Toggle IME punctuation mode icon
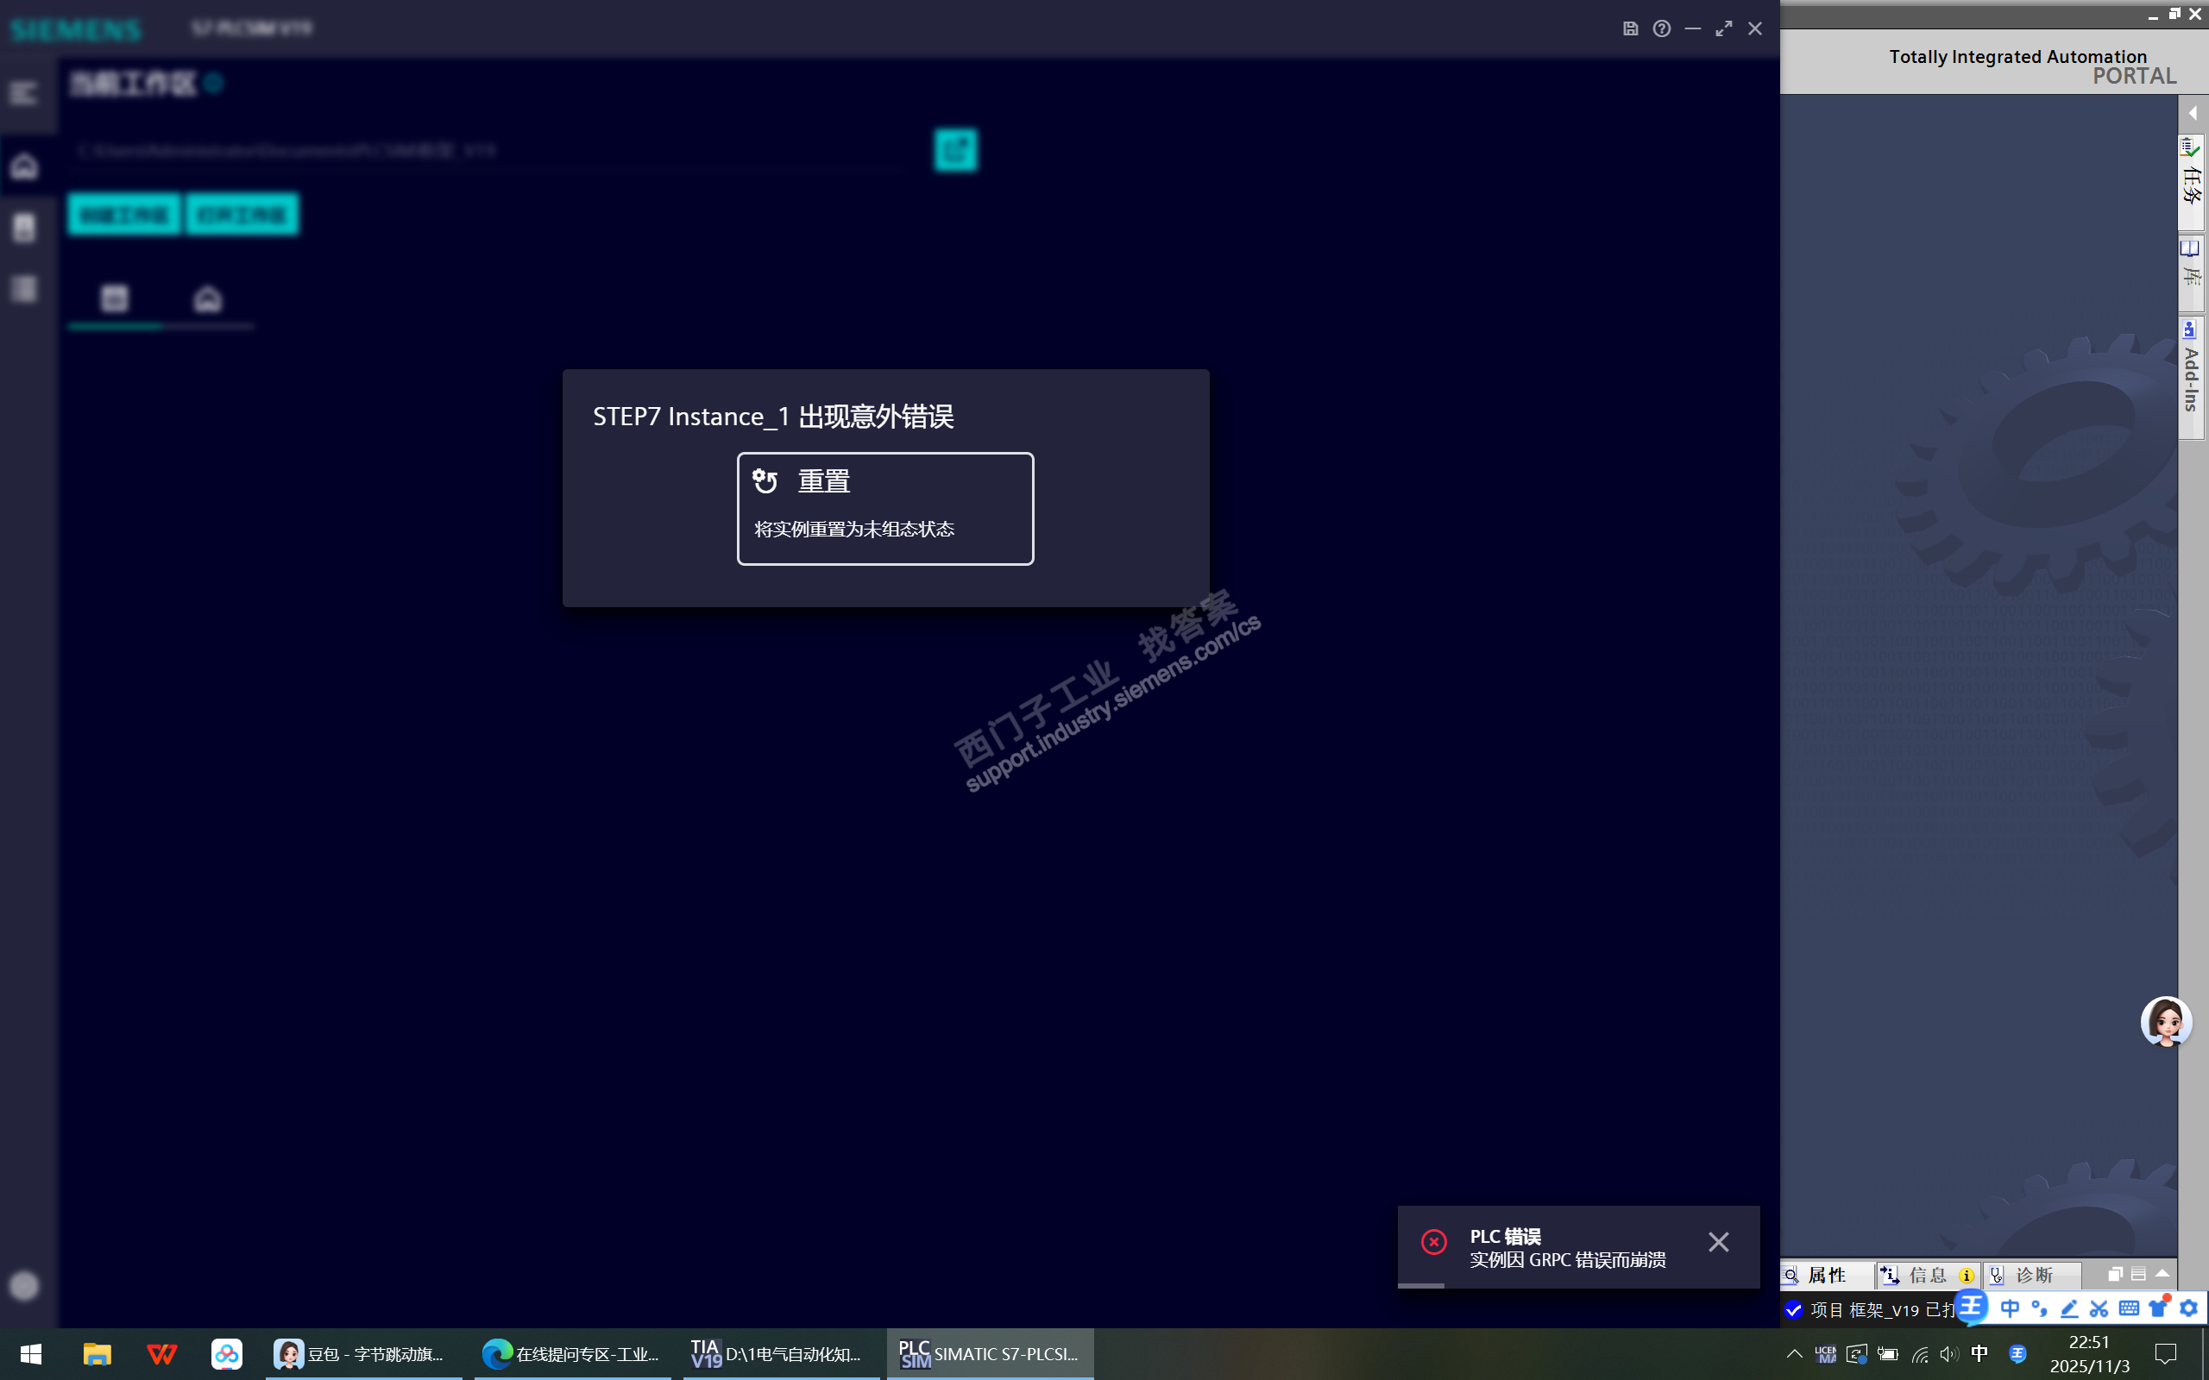 coord(2039,1308)
